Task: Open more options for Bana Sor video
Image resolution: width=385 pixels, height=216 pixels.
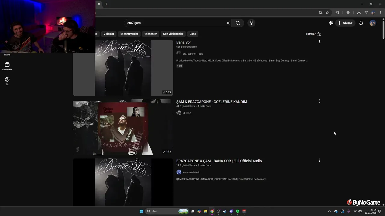Action: (319, 42)
